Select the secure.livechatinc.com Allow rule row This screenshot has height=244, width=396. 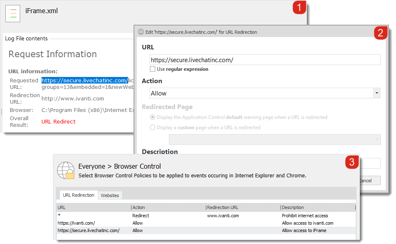[205, 230]
